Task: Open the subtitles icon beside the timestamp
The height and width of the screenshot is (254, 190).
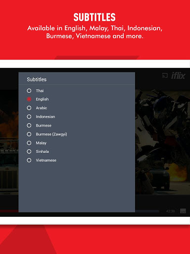Action: point(183,211)
